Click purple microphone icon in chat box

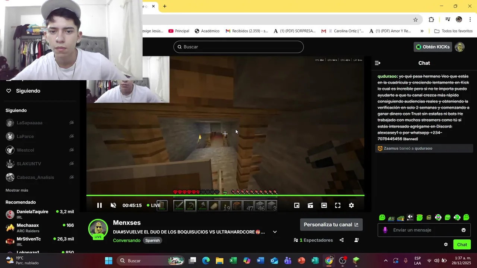pyautogui.click(x=385, y=230)
